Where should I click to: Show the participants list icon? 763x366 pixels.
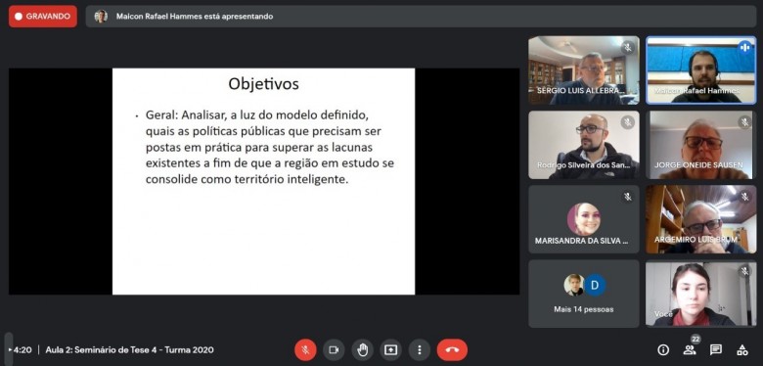(x=689, y=349)
